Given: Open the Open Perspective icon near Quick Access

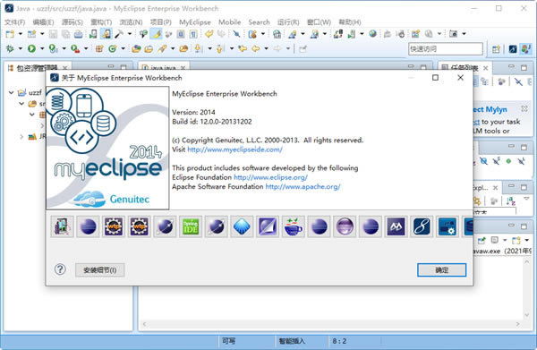Looking at the screenshot, I should 496,49.
